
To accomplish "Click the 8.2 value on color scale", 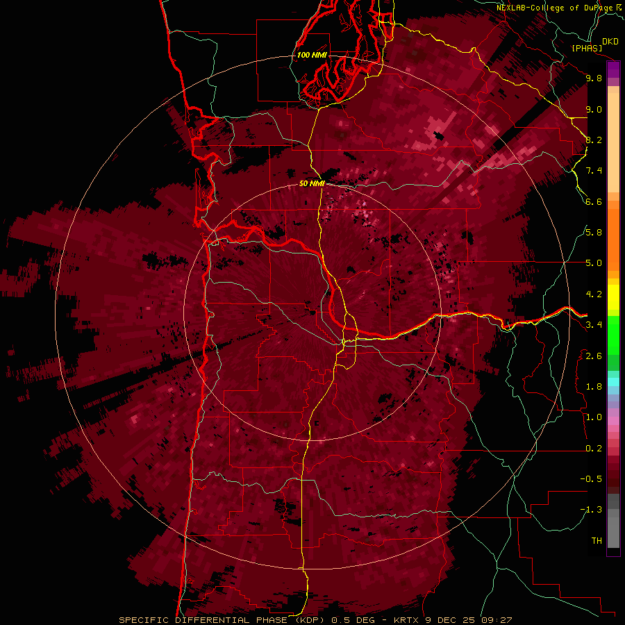I will (594, 140).
